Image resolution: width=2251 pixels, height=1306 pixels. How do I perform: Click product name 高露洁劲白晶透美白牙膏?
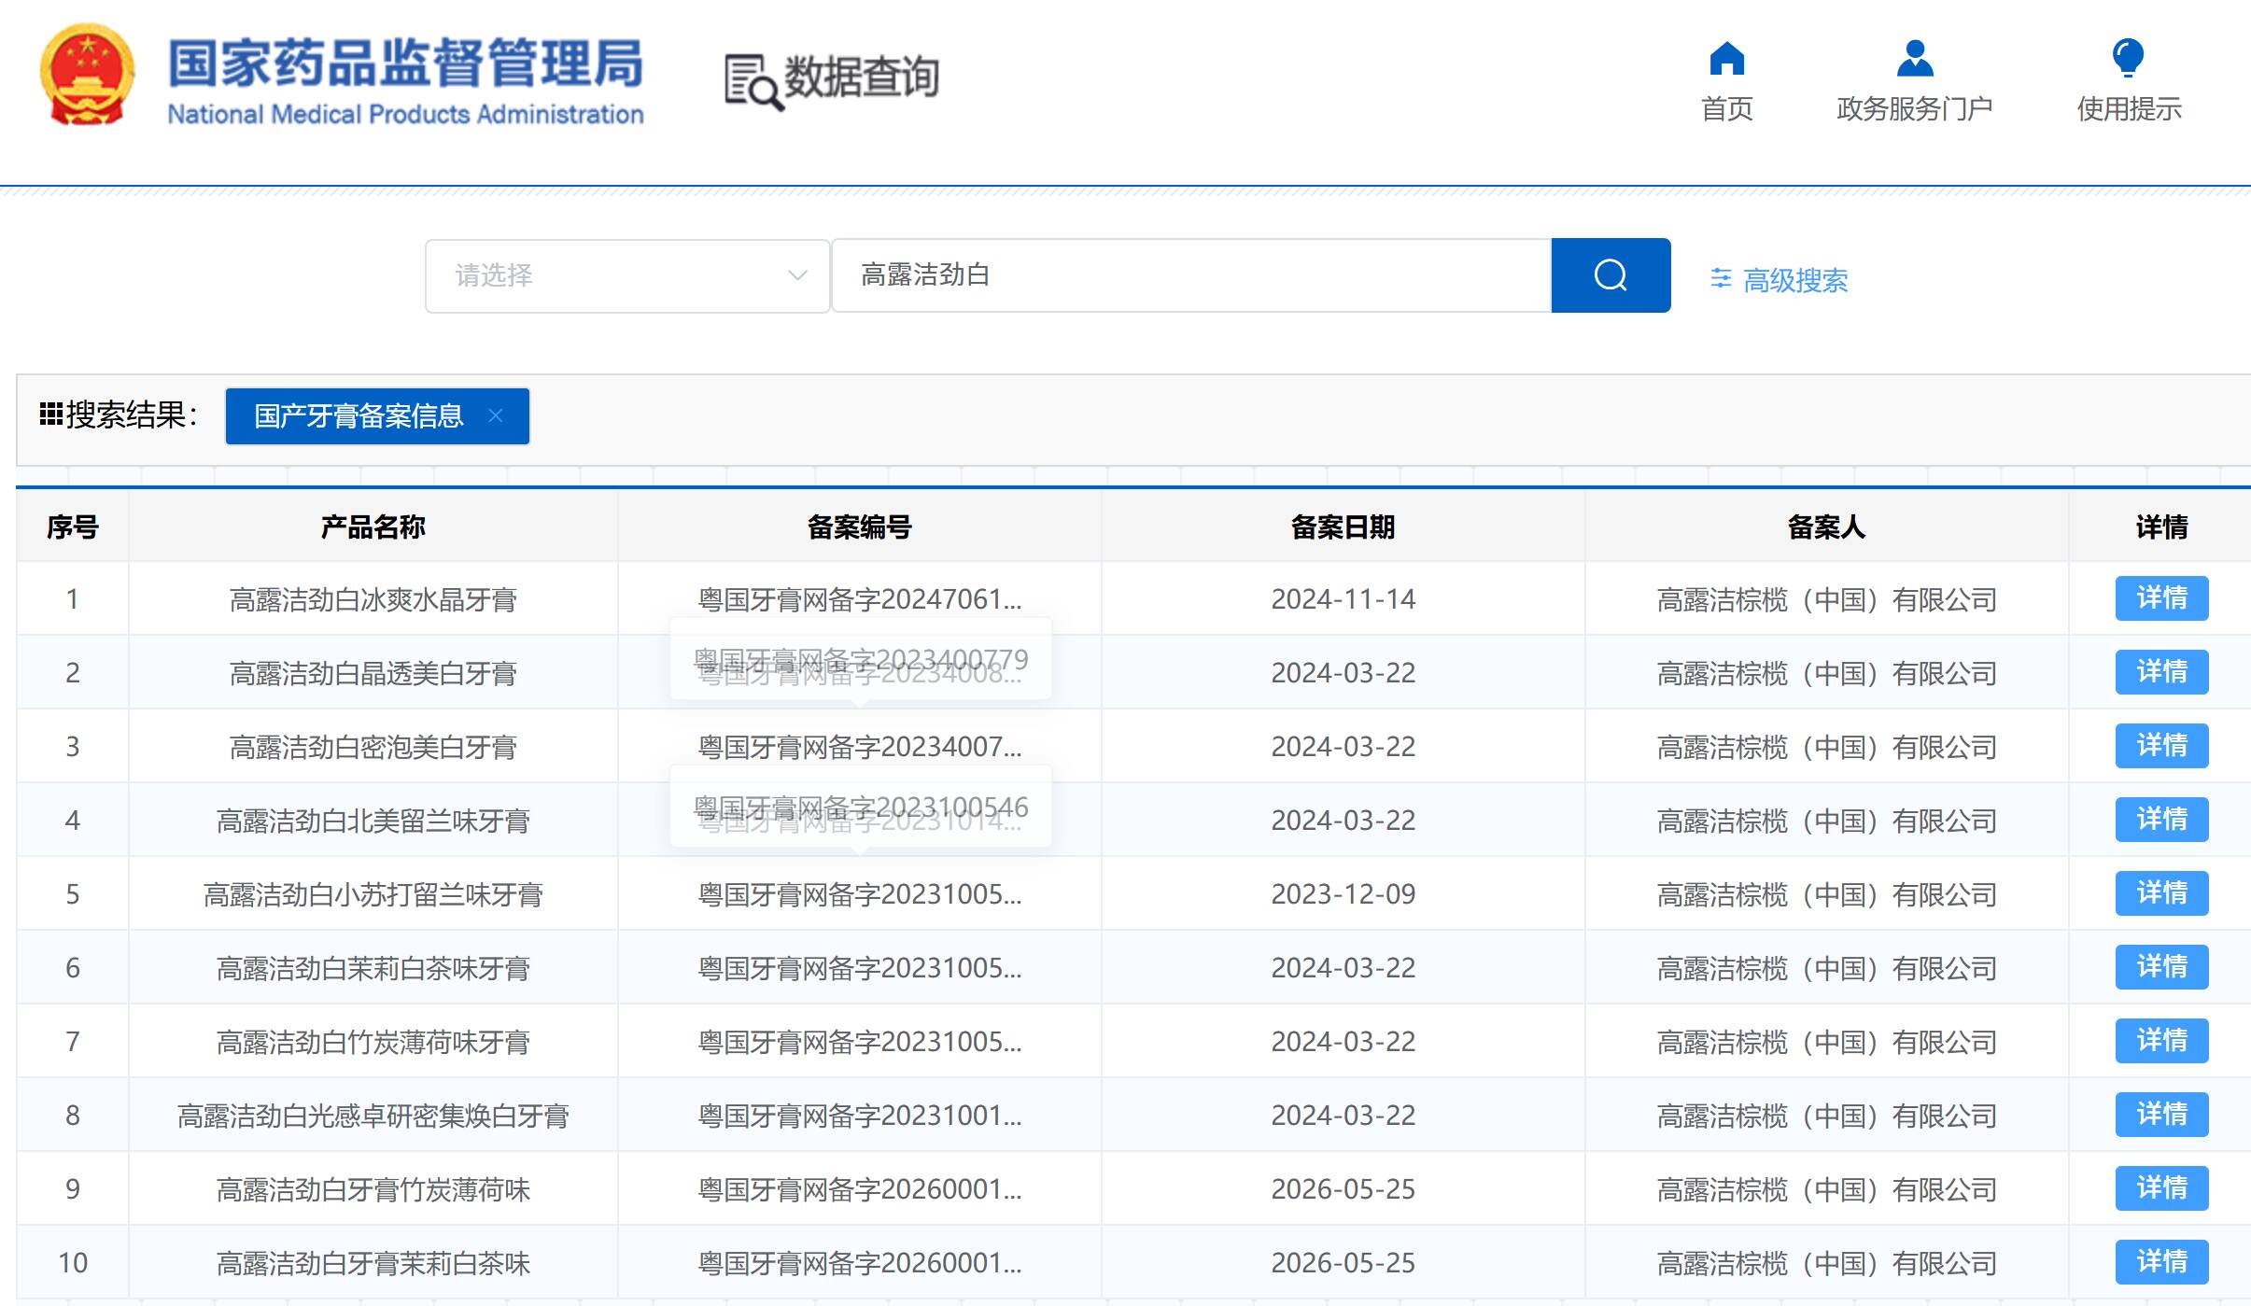click(x=373, y=673)
